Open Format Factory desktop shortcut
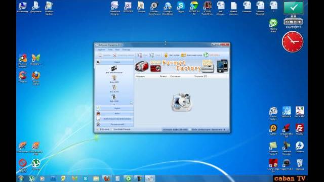 (x=273, y=113)
